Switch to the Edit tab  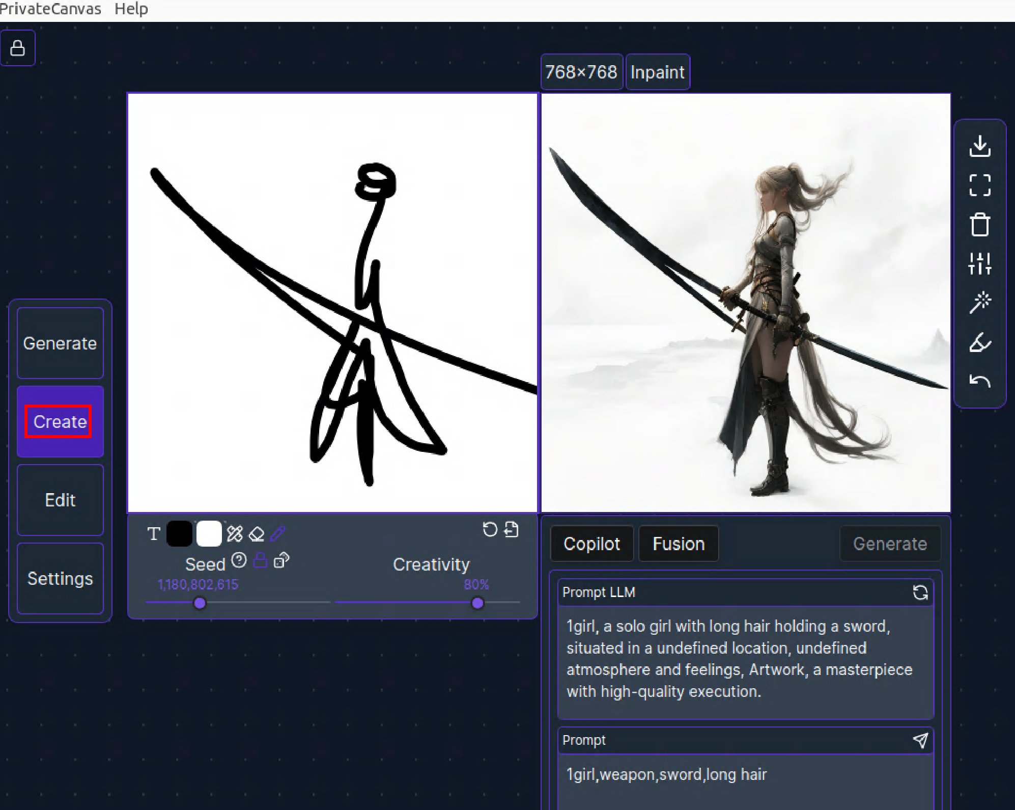(60, 500)
